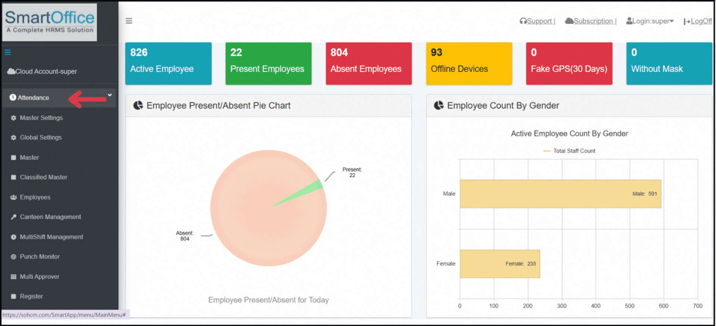This screenshot has height=326, width=716.
Task: Open the Absent Employees card
Action: coord(369,63)
